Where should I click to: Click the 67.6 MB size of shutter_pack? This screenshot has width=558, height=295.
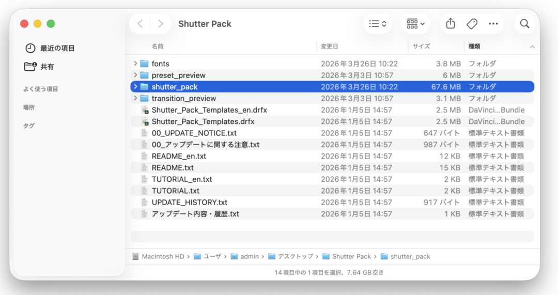pyautogui.click(x=446, y=87)
